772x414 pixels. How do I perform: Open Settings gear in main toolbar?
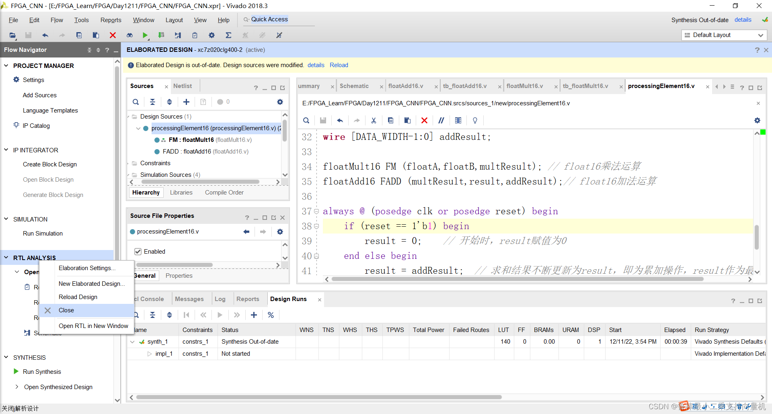211,35
